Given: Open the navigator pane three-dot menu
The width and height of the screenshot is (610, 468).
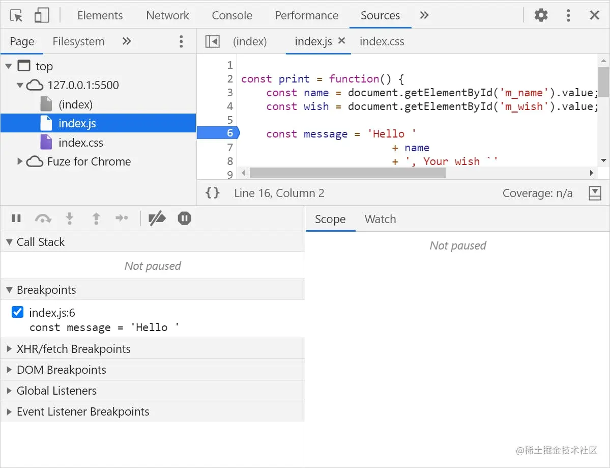Looking at the screenshot, I should coord(181,41).
